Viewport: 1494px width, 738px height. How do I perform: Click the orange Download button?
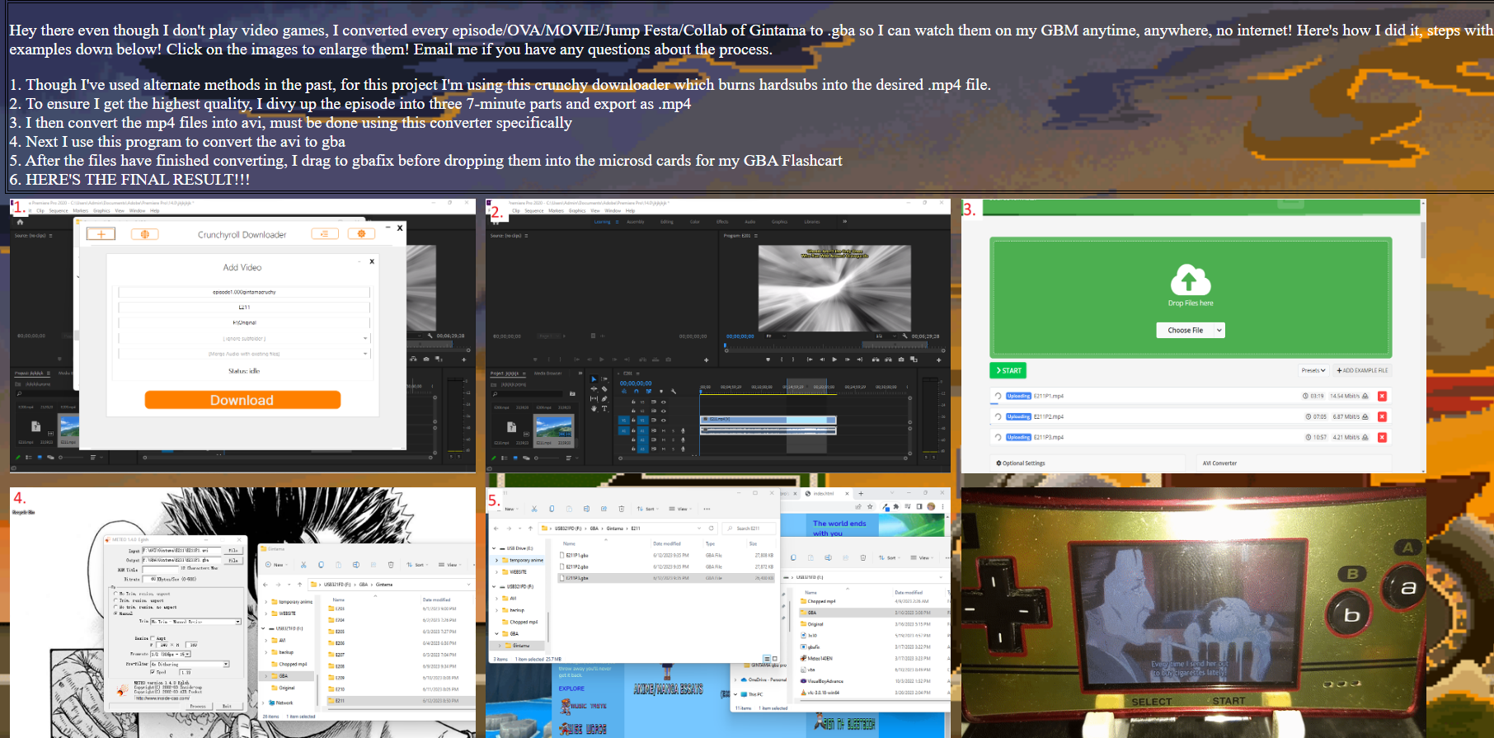point(242,400)
